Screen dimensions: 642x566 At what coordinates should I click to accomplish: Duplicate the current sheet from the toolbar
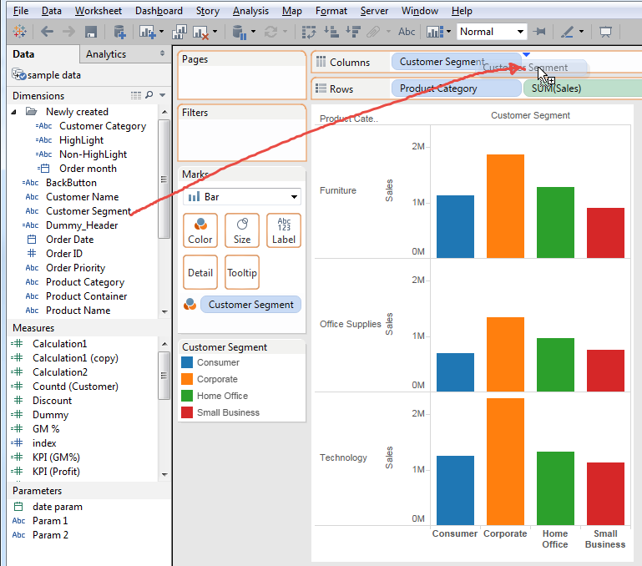(x=179, y=32)
